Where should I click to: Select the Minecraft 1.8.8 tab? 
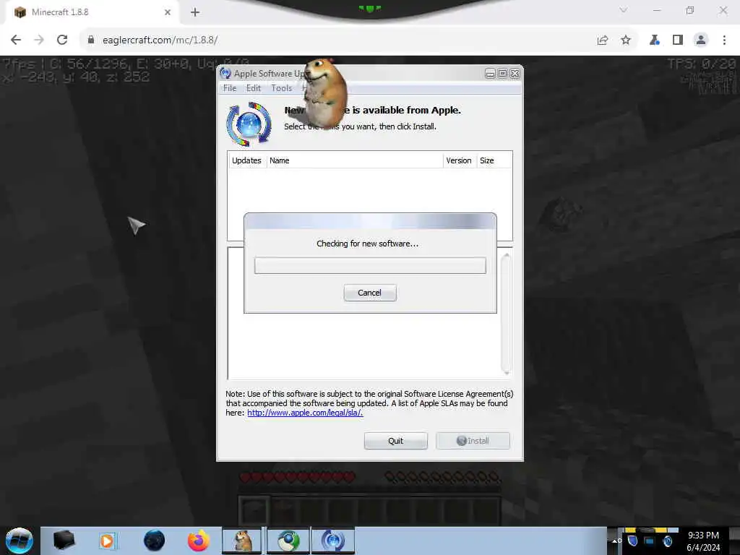[92, 12]
